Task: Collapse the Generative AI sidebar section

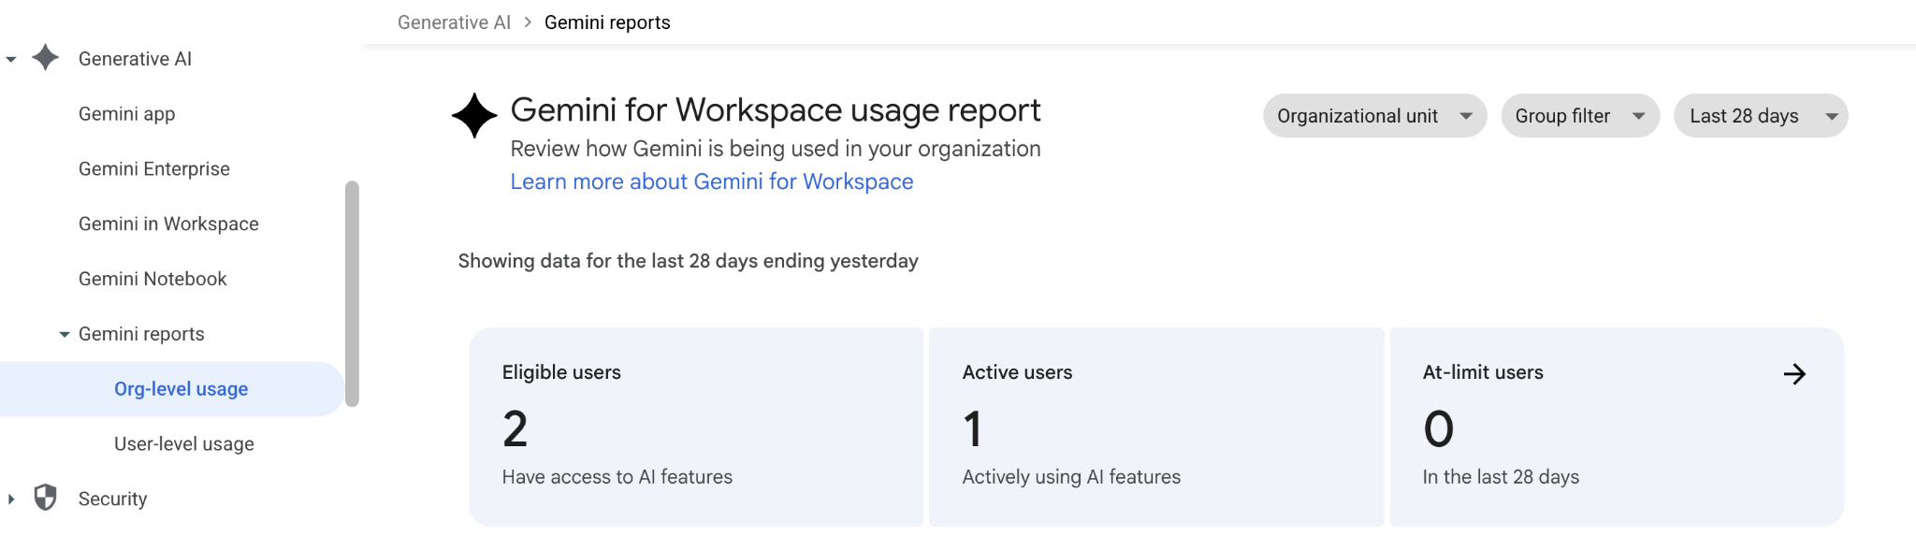Action: pyautogui.click(x=11, y=59)
